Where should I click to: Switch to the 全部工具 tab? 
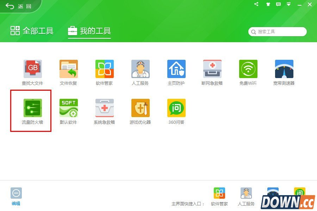coord(32,31)
